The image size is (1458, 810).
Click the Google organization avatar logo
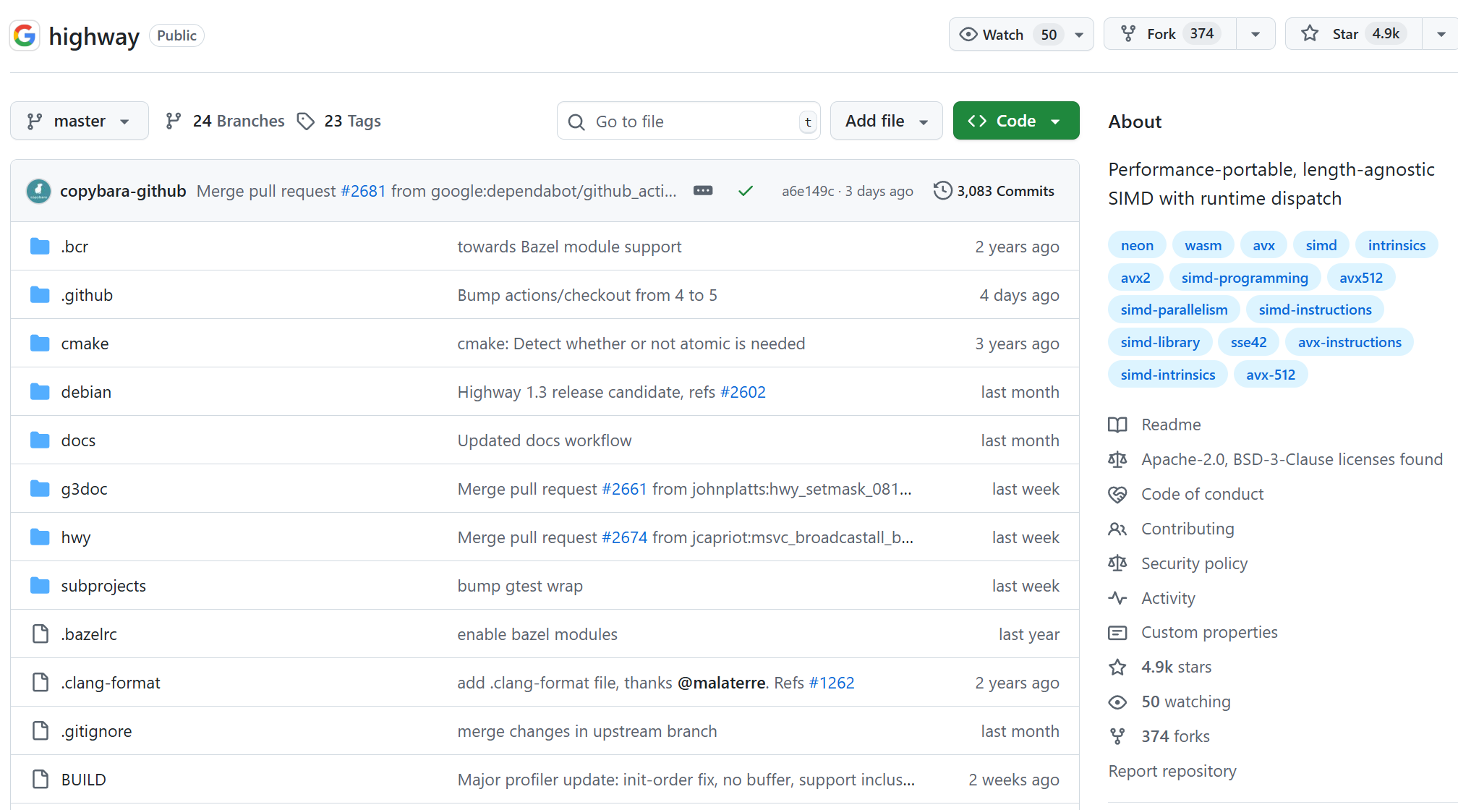(25, 35)
